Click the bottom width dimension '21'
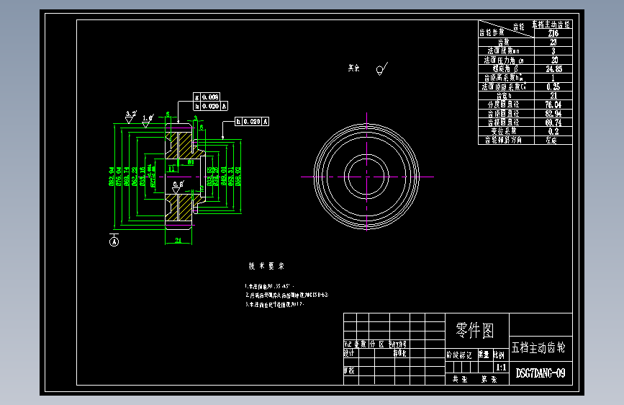This screenshot has height=405, width=624. click(178, 241)
